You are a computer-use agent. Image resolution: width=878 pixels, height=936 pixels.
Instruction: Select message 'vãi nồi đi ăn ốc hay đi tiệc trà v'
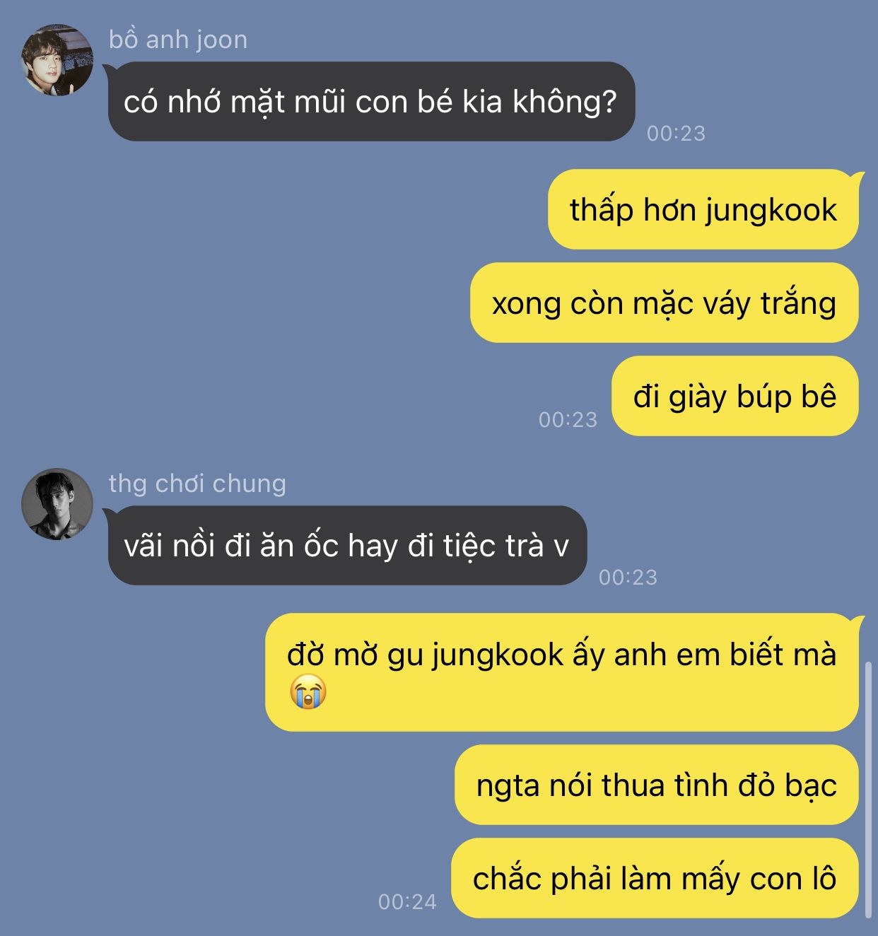(x=347, y=546)
